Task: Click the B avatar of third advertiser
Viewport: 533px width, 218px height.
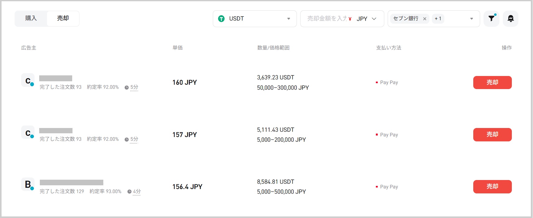Action: (28, 184)
